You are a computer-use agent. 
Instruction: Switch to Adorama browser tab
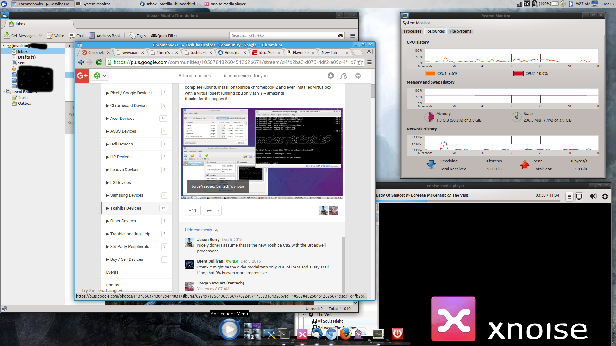[x=232, y=53]
